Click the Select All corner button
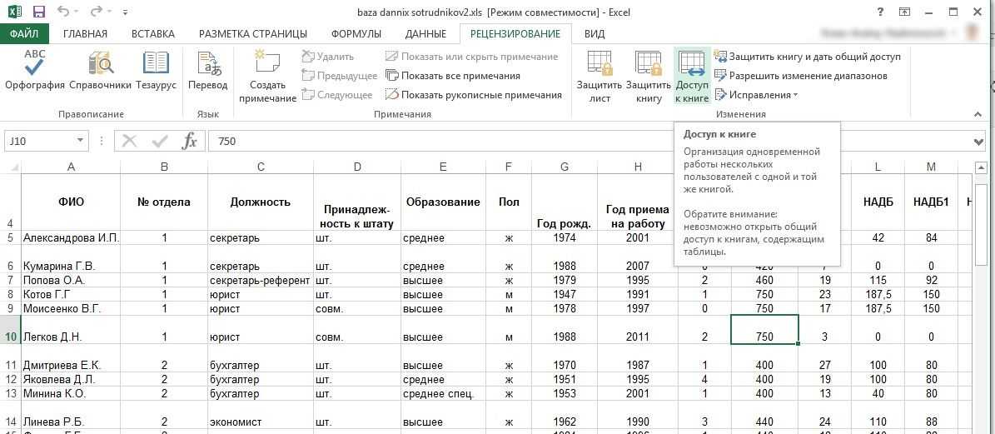This screenshot has width=995, height=434. point(10,167)
